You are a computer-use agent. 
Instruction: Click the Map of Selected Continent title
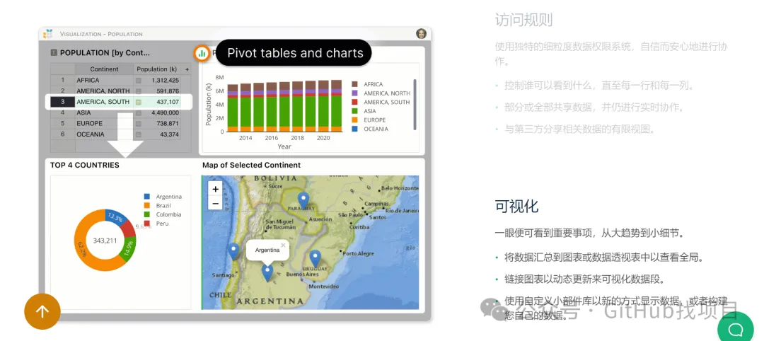(x=251, y=165)
